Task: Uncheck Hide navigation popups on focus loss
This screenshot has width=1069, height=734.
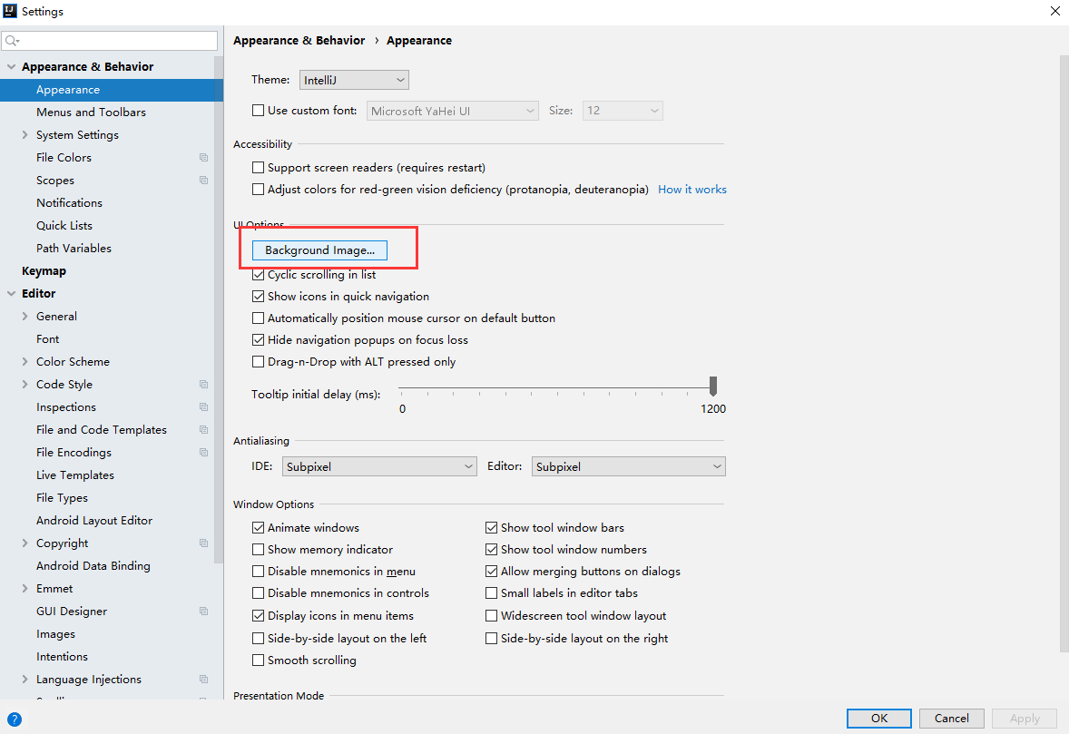Action: 259,340
